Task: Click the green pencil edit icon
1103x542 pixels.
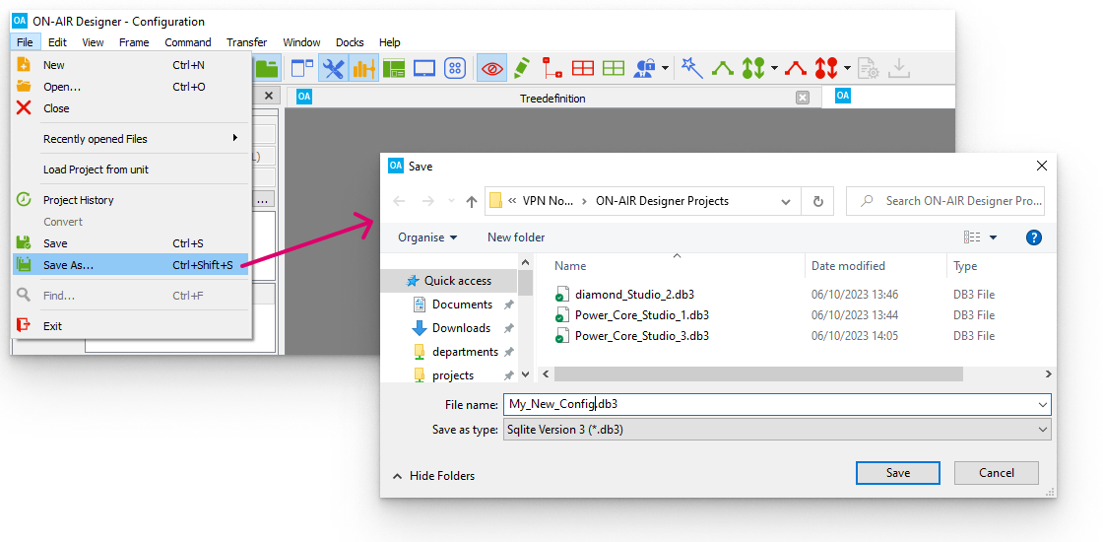Action: click(x=522, y=68)
